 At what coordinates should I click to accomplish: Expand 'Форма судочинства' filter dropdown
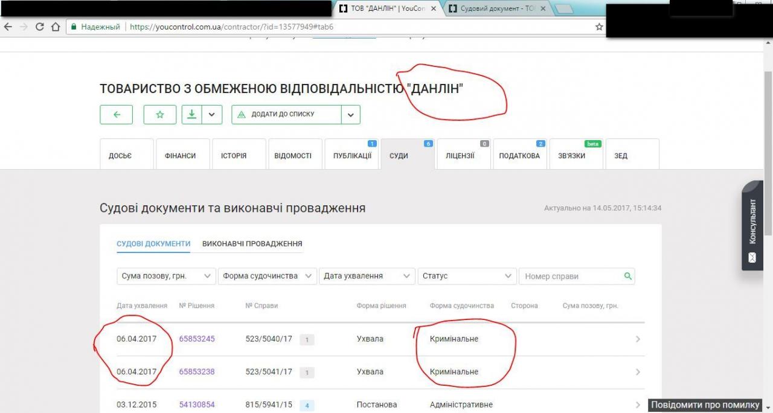[x=268, y=276]
